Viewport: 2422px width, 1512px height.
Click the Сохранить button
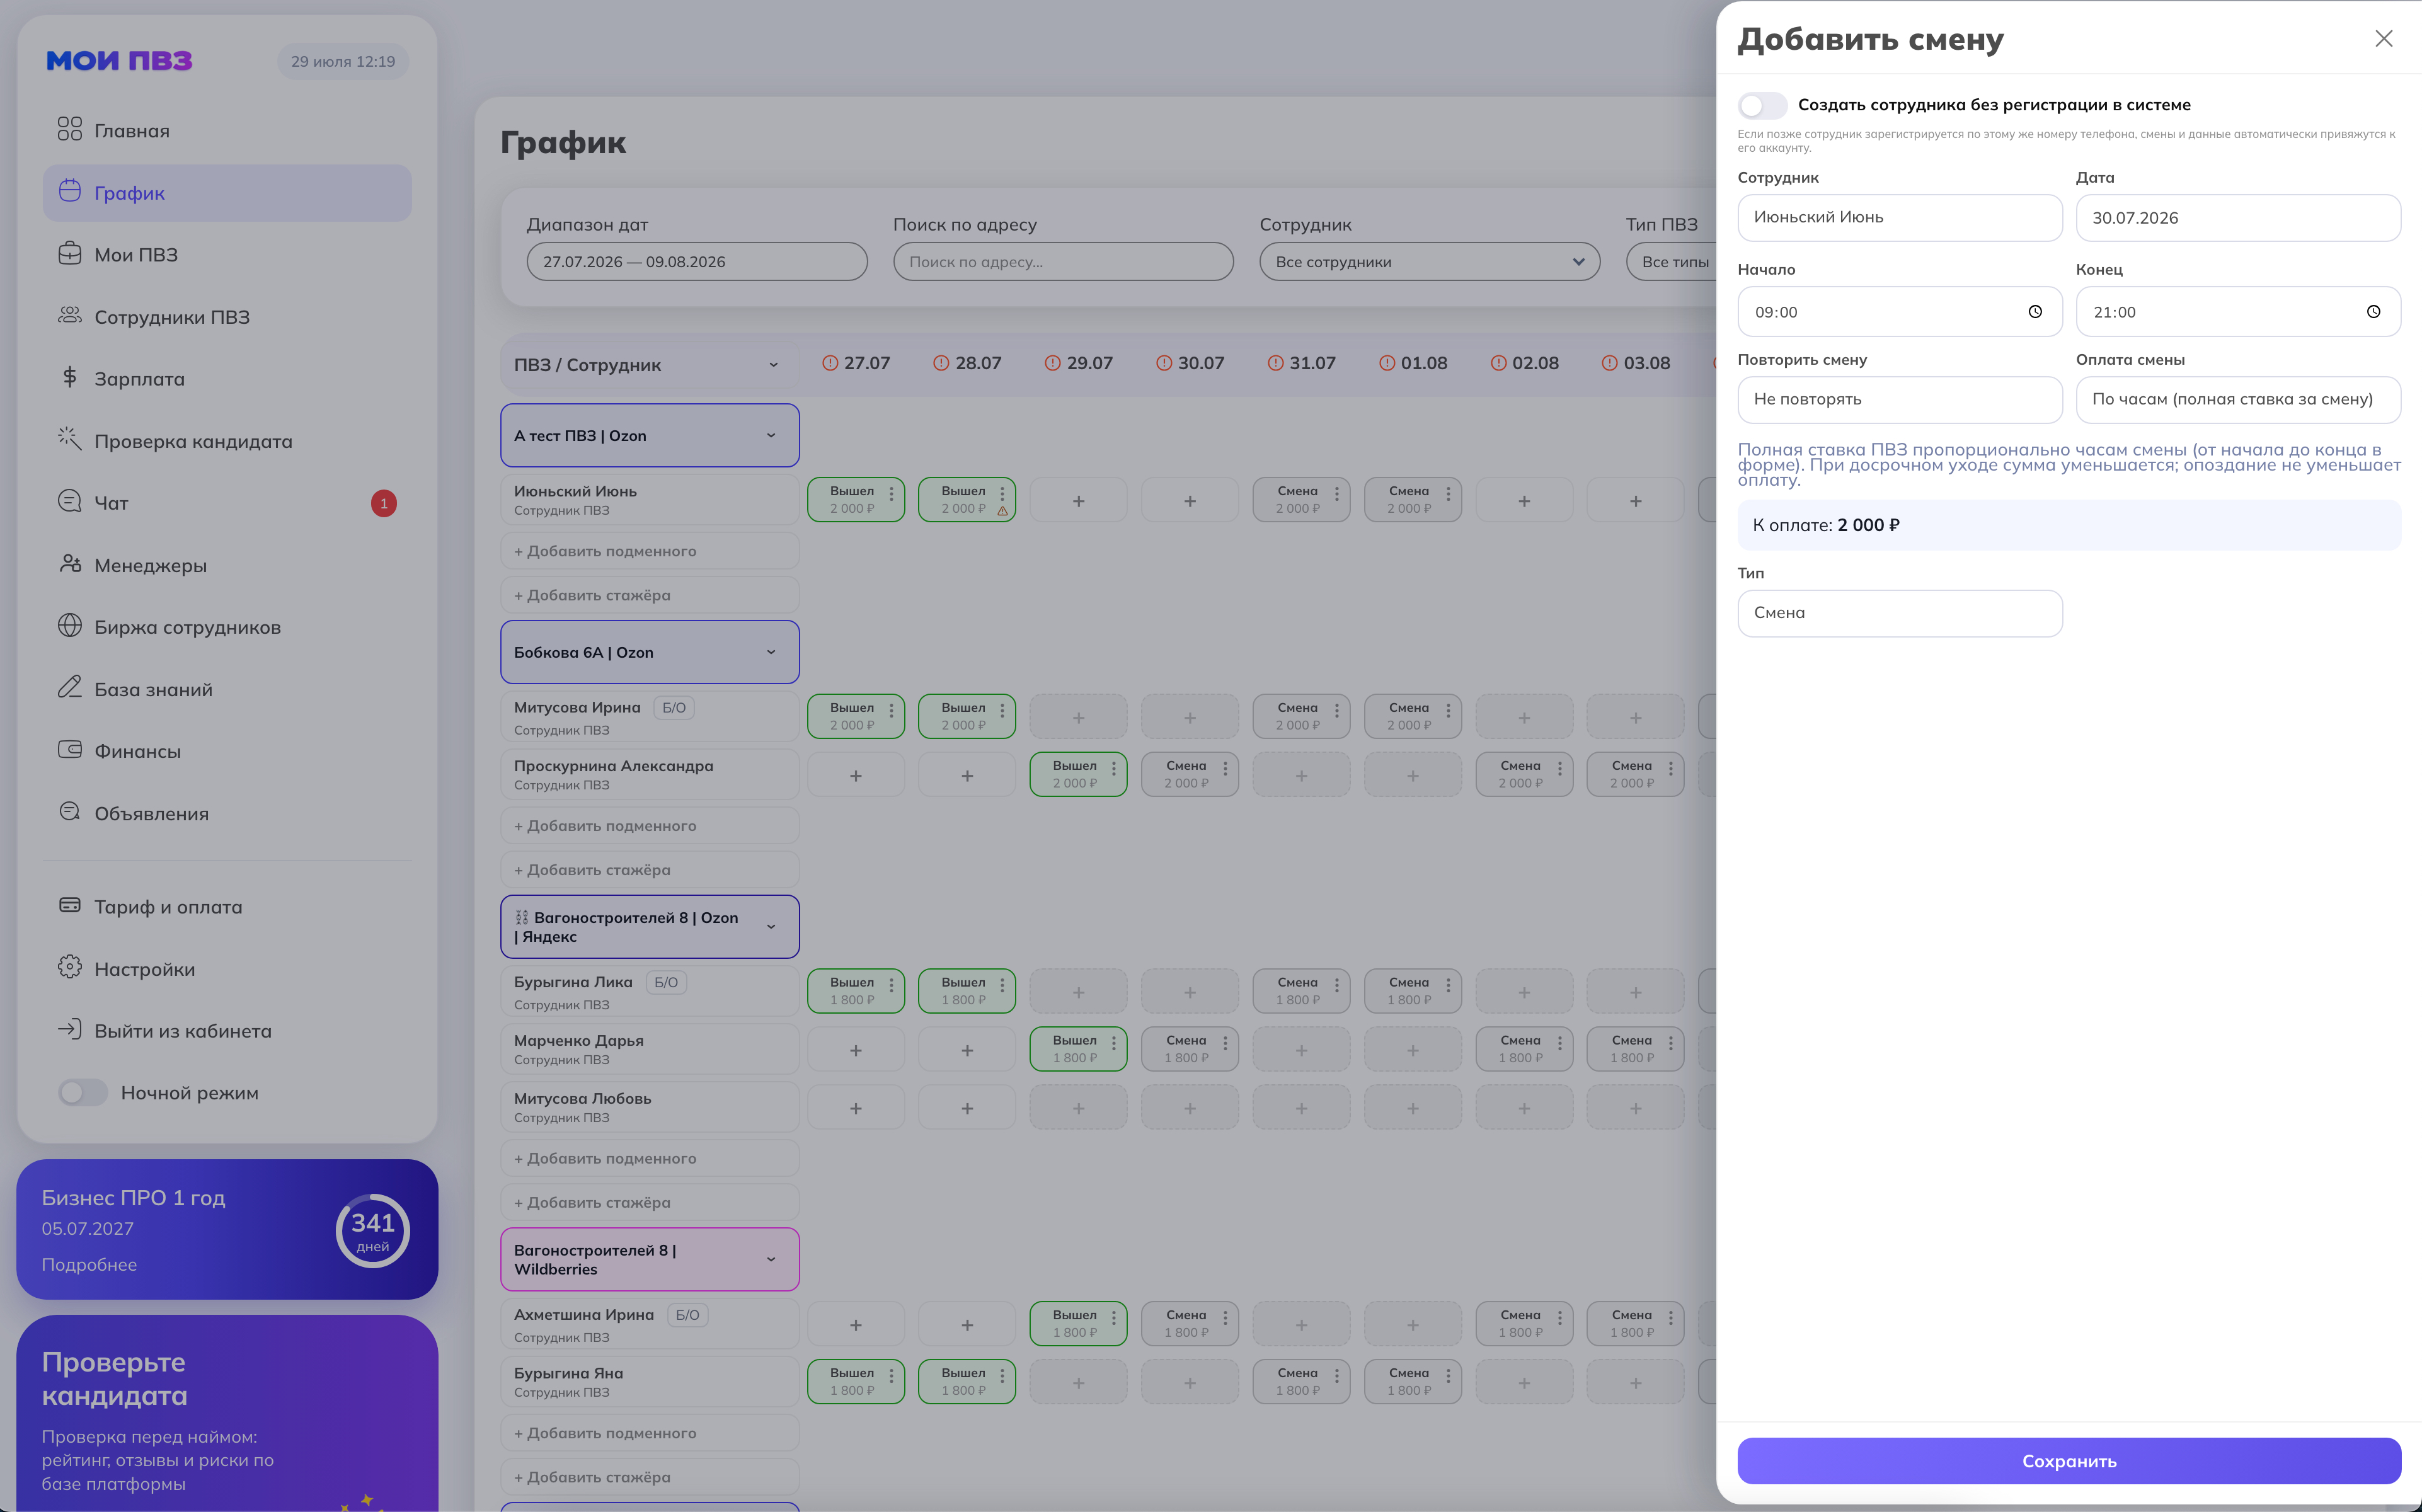tap(2069, 1461)
